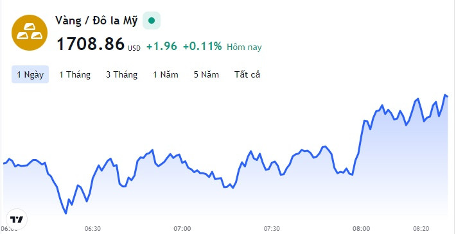456x234 pixels.
Task: Select the 06:30 time axis marker
Action: 92,229
